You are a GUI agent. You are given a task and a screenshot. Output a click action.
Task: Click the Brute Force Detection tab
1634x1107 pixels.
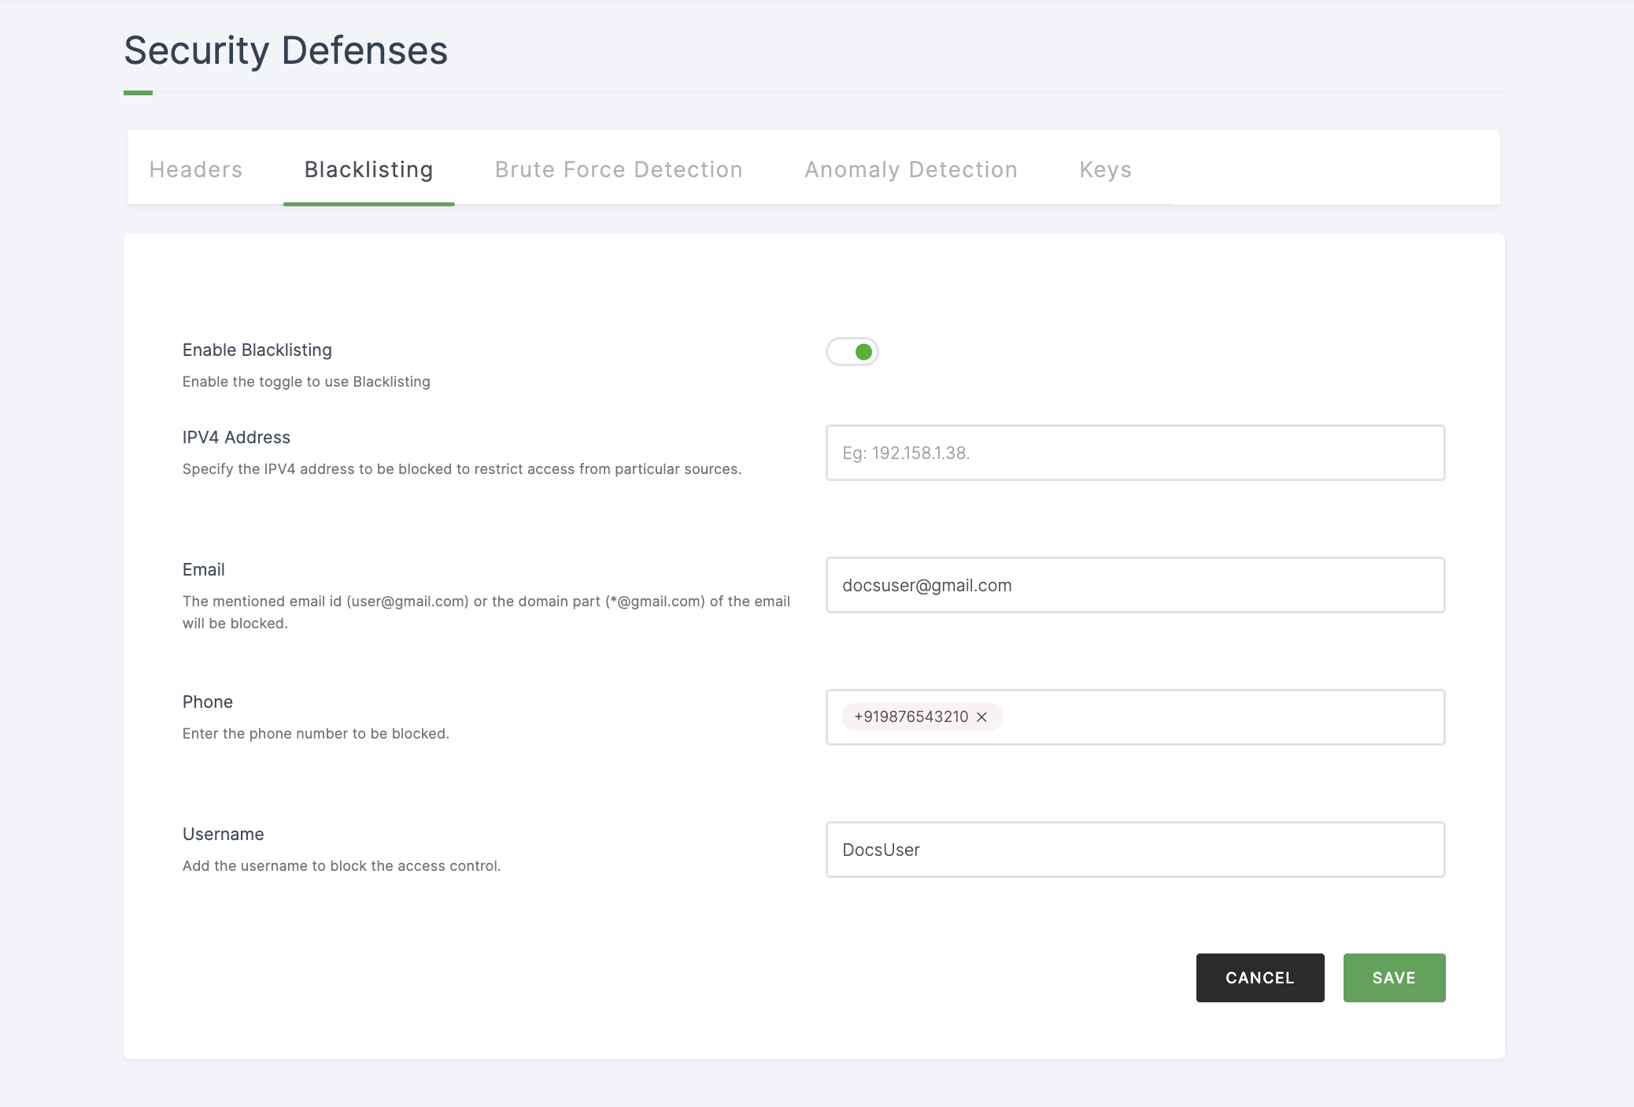point(619,168)
